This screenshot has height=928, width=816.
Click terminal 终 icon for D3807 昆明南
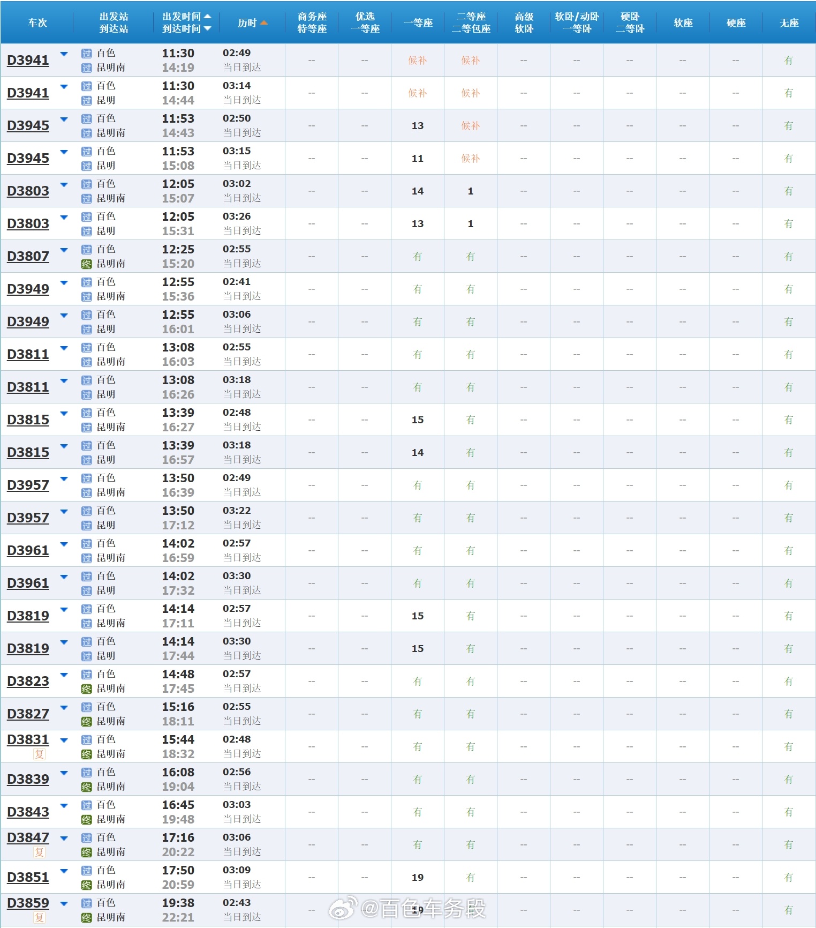point(87,264)
